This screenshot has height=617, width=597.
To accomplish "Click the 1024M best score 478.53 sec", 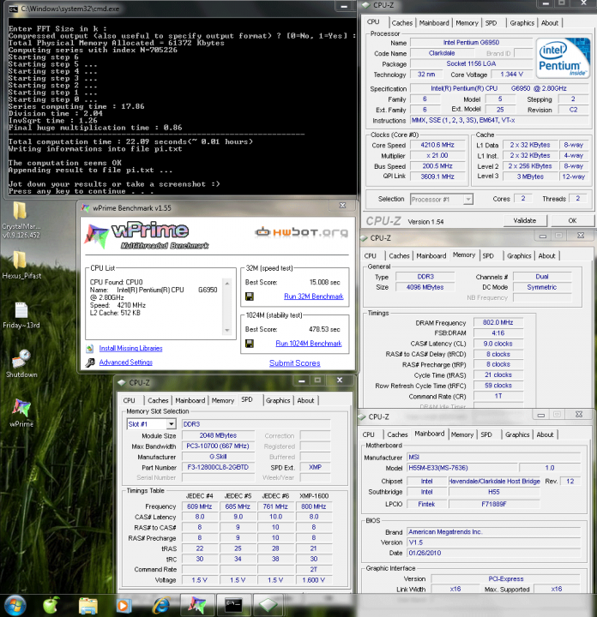I will [324, 329].
